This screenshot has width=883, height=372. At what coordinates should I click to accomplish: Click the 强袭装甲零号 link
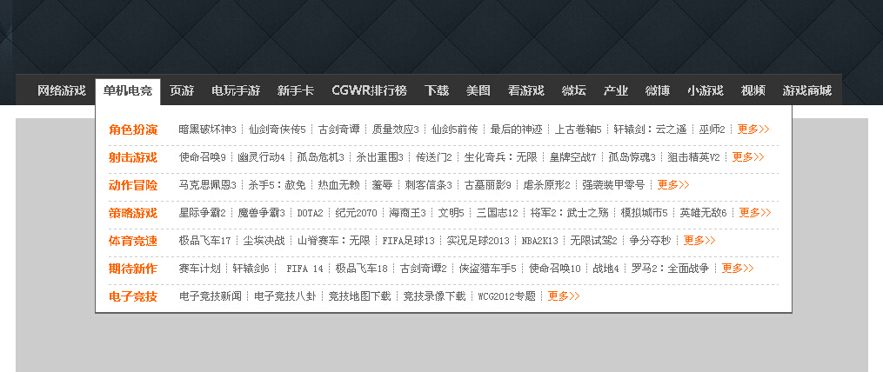tap(613, 184)
